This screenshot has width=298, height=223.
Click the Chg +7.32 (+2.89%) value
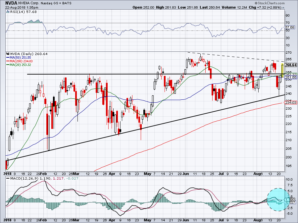click(265, 7)
